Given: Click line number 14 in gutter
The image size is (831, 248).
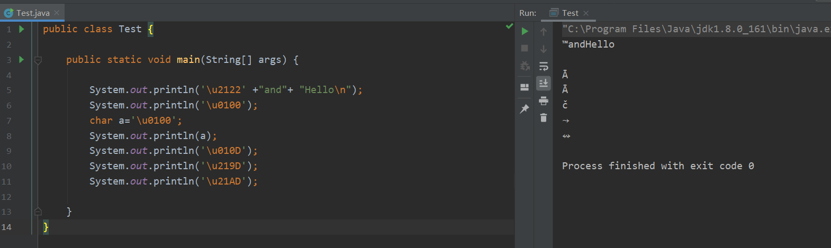Looking at the screenshot, I should click(6, 227).
